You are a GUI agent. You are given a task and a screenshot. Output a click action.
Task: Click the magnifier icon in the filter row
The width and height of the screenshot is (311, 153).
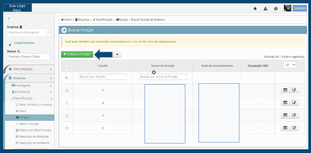[67, 78]
